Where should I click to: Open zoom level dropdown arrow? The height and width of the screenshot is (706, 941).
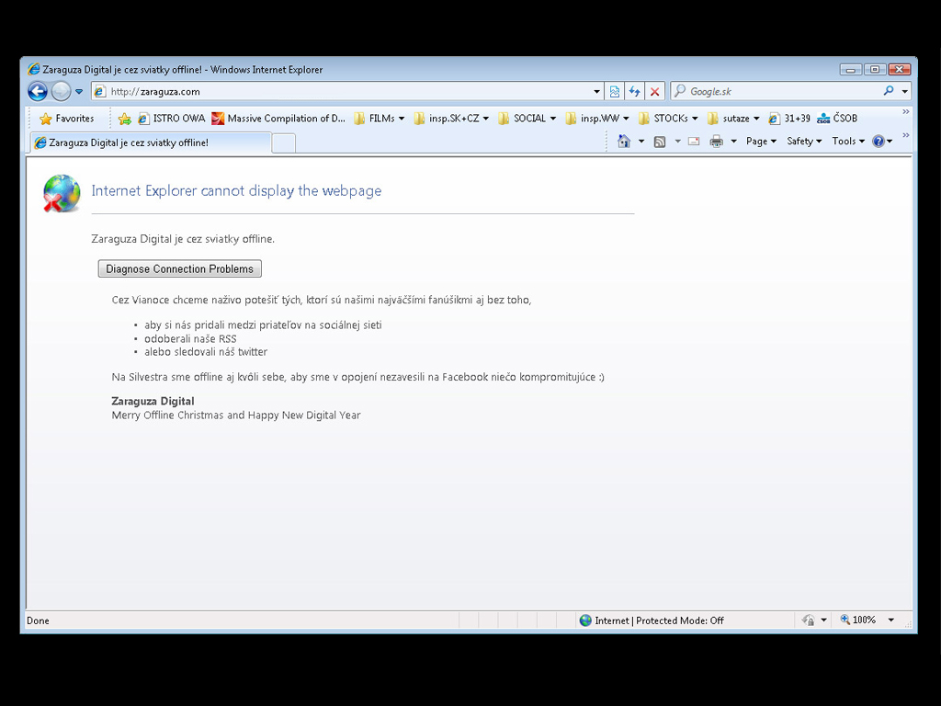point(891,621)
